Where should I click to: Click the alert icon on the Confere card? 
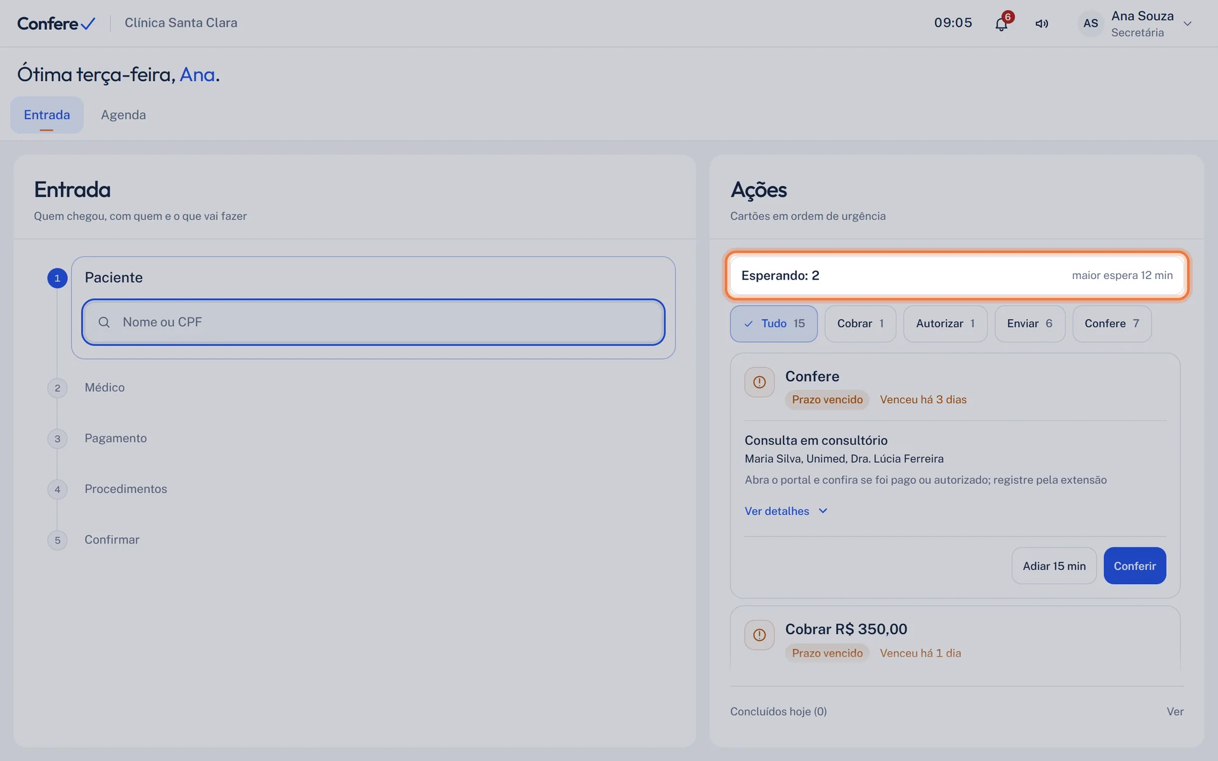(x=759, y=382)
